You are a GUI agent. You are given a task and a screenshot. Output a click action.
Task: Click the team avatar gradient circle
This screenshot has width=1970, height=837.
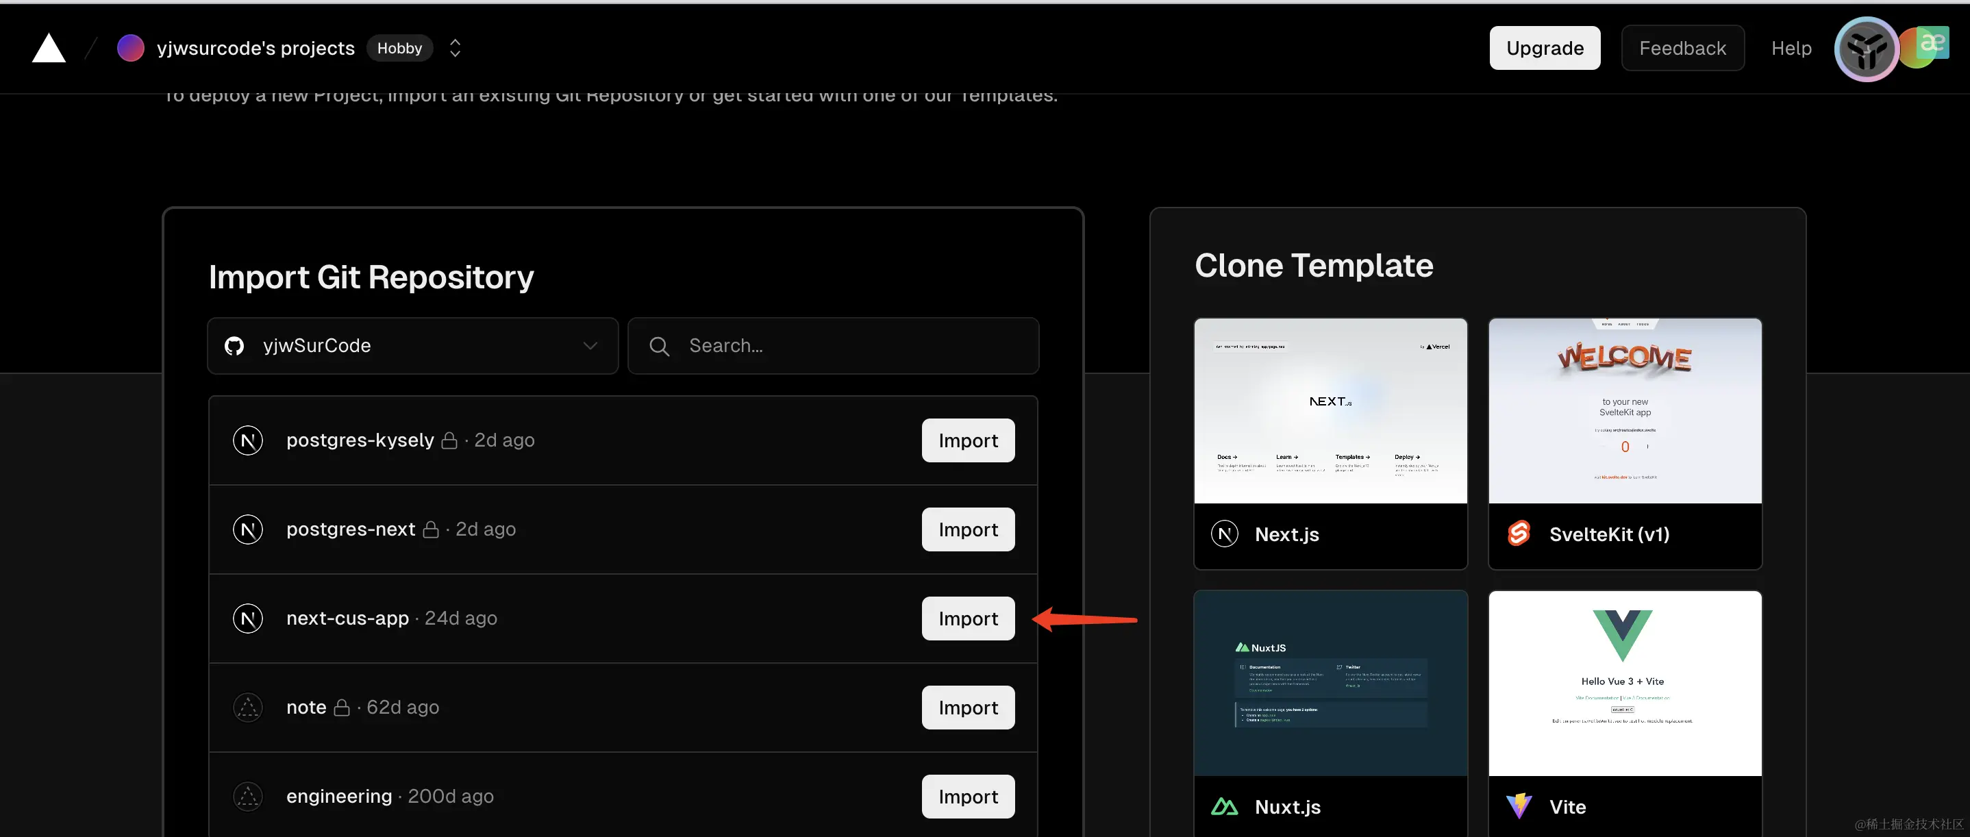tap(130, 48)
